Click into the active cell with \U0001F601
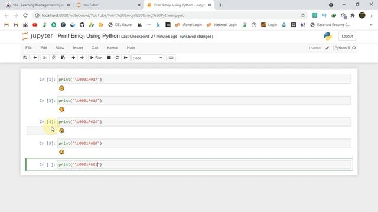This screenshot has width=378, height=212. [x=204, y=164]
